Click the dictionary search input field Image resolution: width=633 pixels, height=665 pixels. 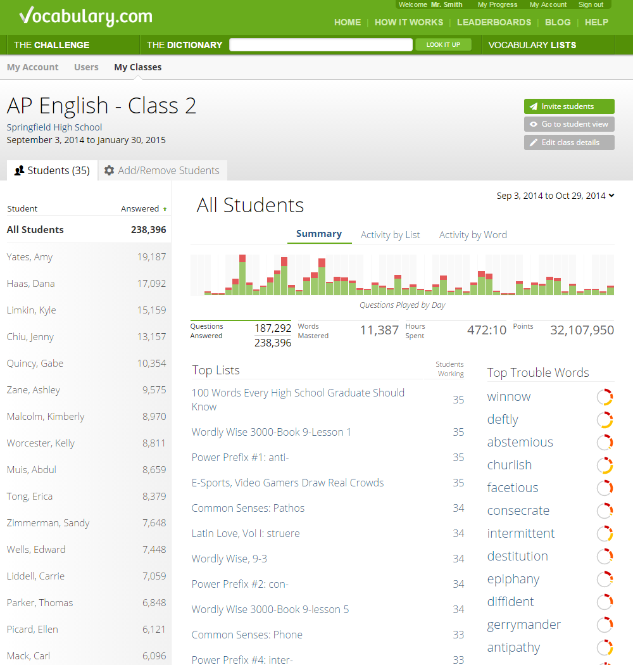pyautogui.click(x=321, y=45)
